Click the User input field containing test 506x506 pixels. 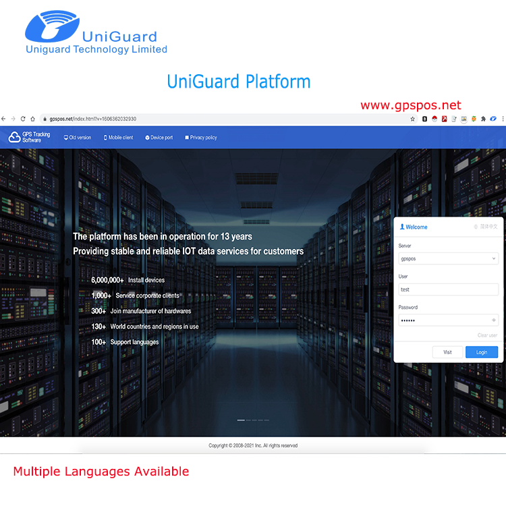[448, 289]
